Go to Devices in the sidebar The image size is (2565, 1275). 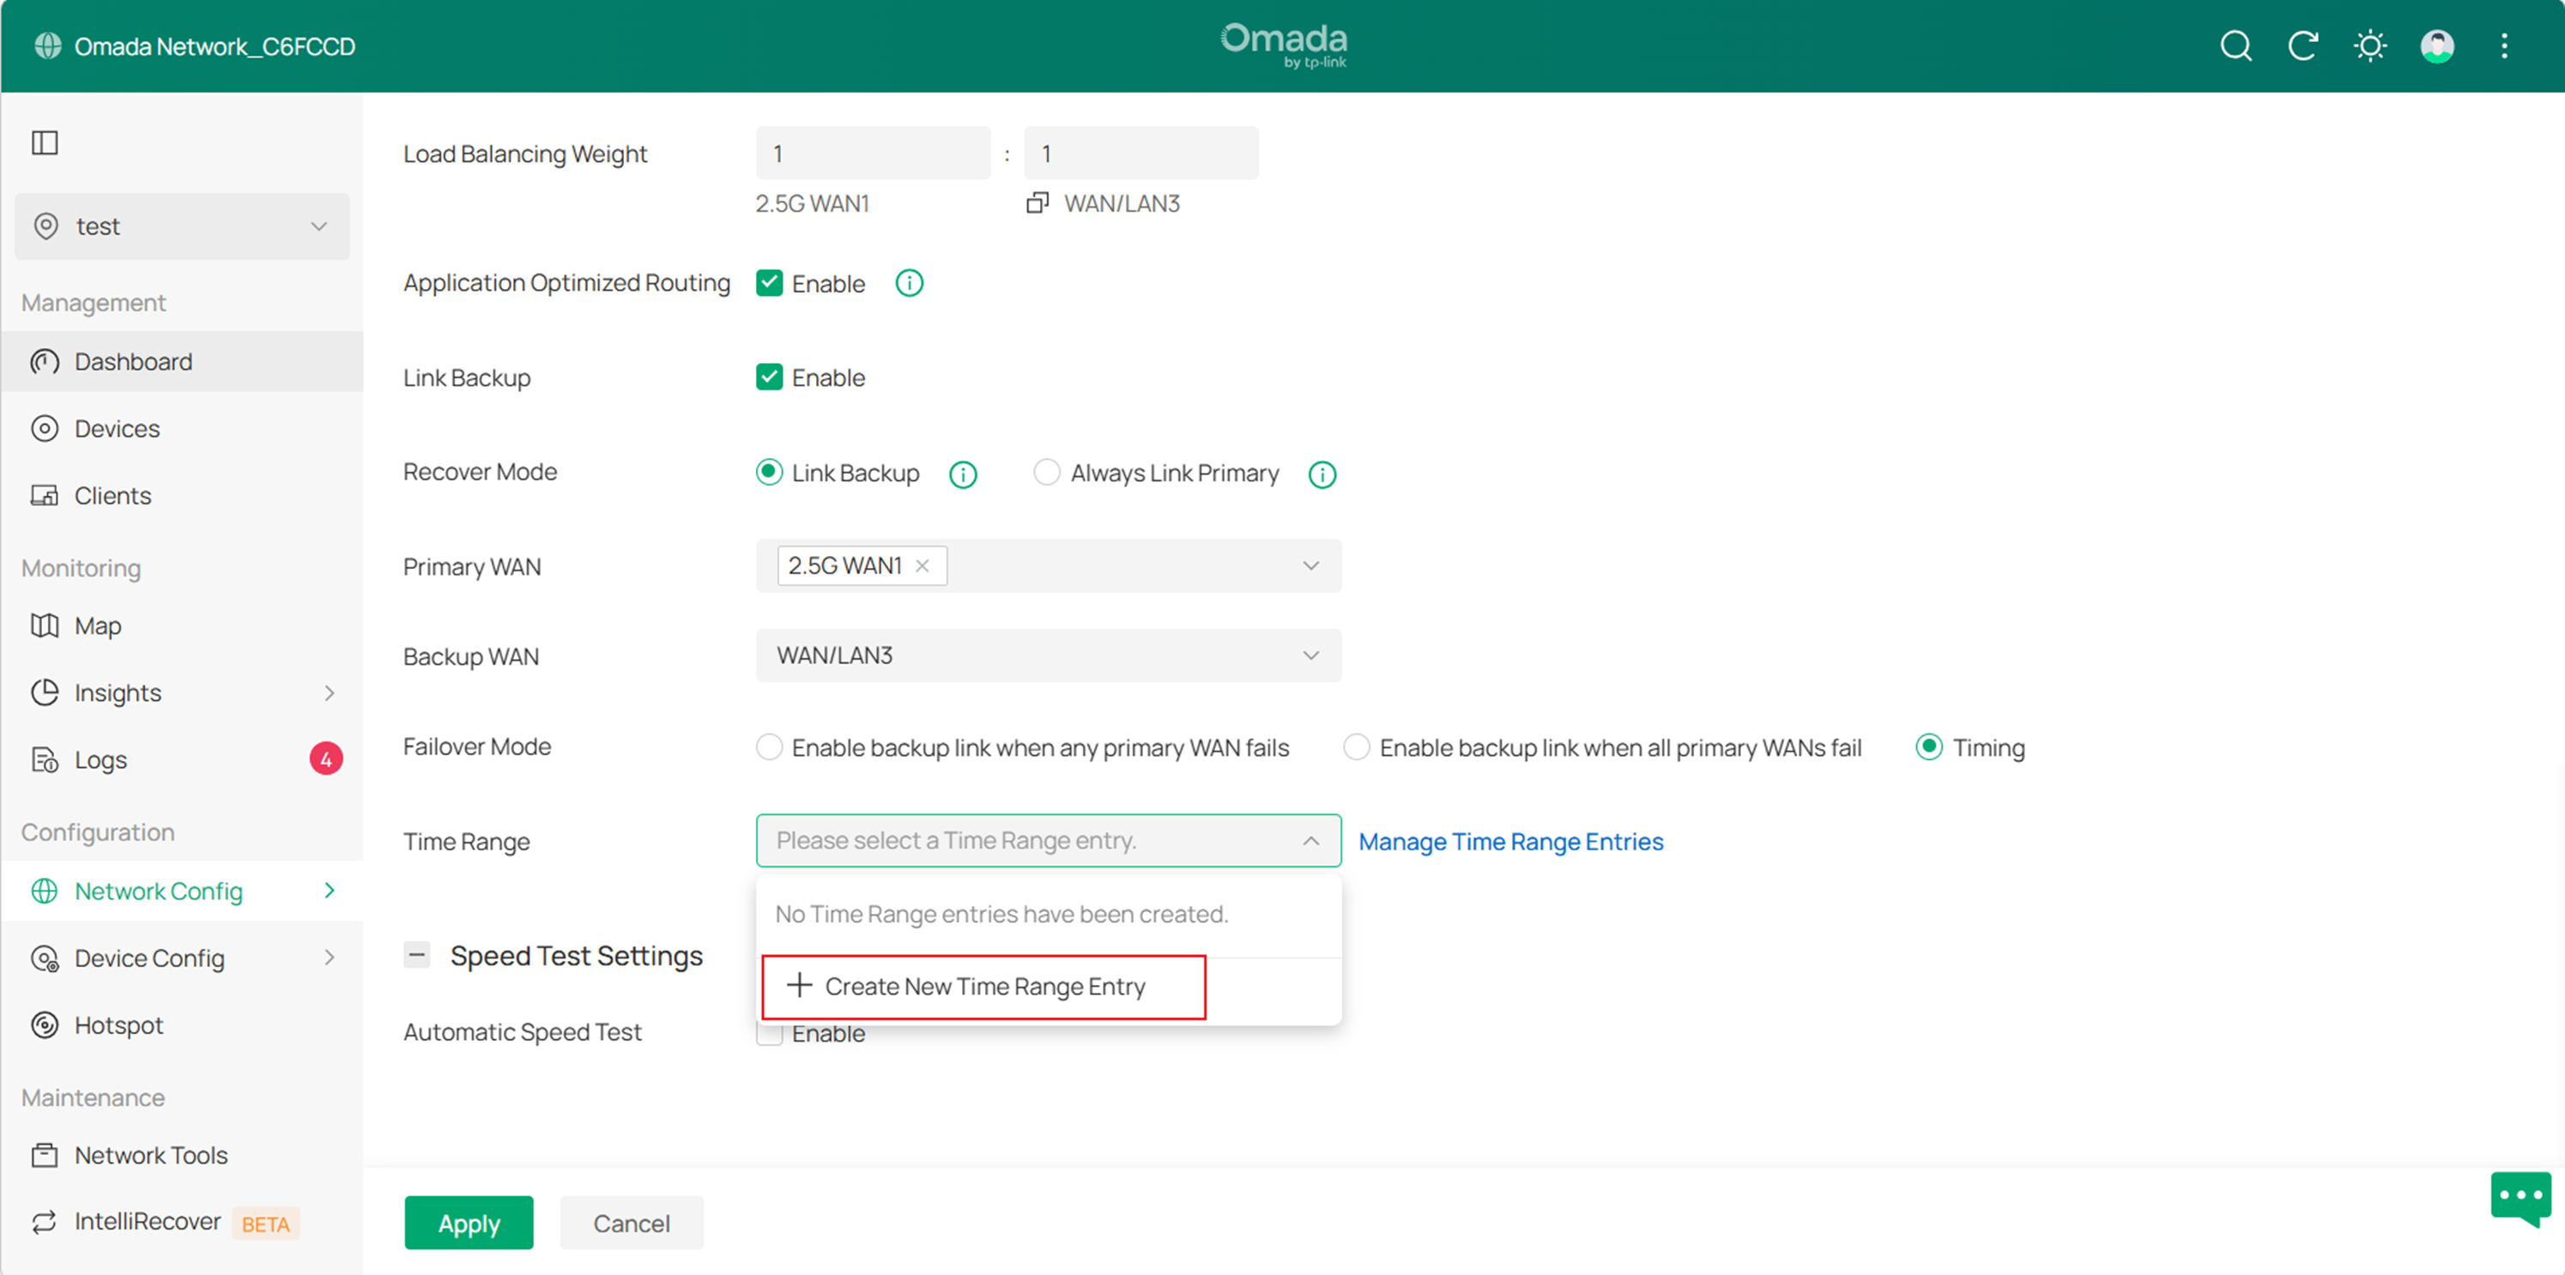click(x=117, y=429)
